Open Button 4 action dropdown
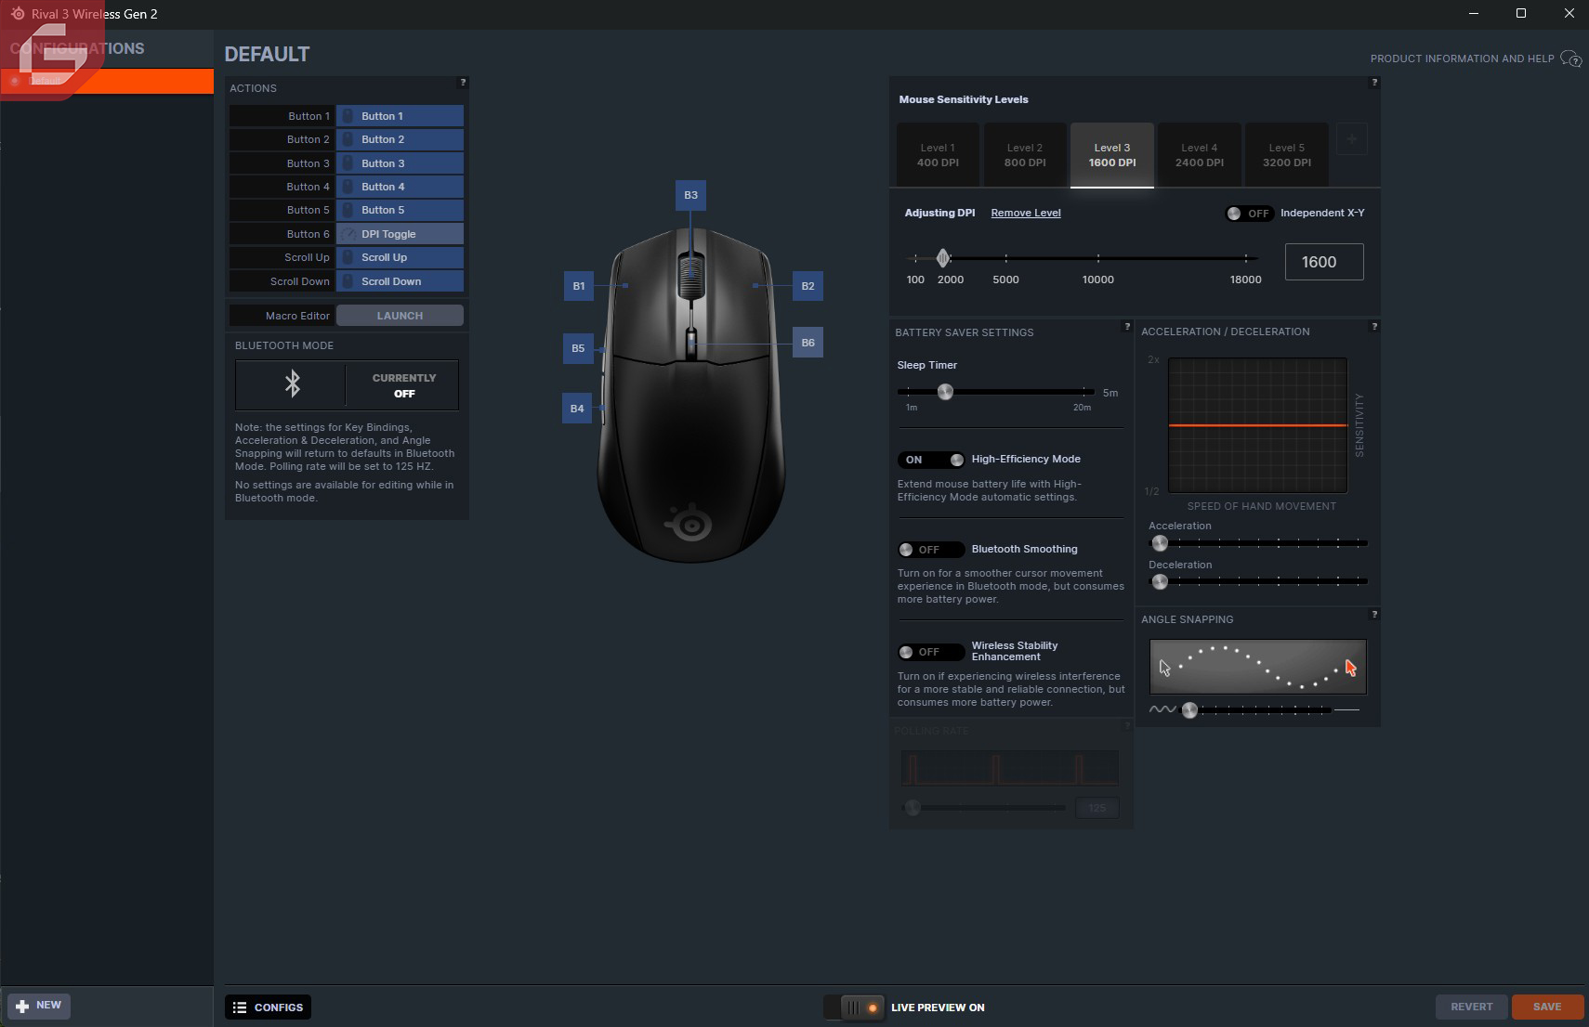 point(400,187)
